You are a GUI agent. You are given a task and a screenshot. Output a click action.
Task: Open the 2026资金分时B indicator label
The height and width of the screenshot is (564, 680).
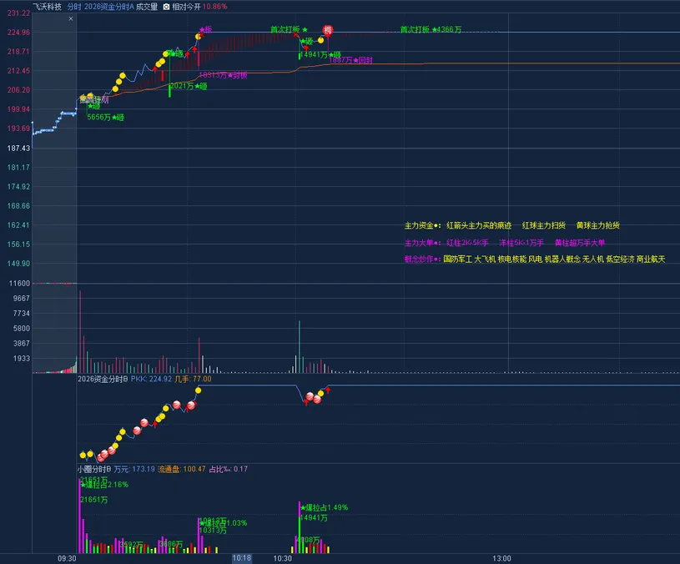point(102,379)
